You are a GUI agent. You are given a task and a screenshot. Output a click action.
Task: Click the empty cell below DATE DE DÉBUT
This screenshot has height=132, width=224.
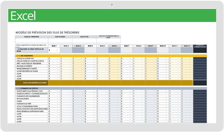60,40
